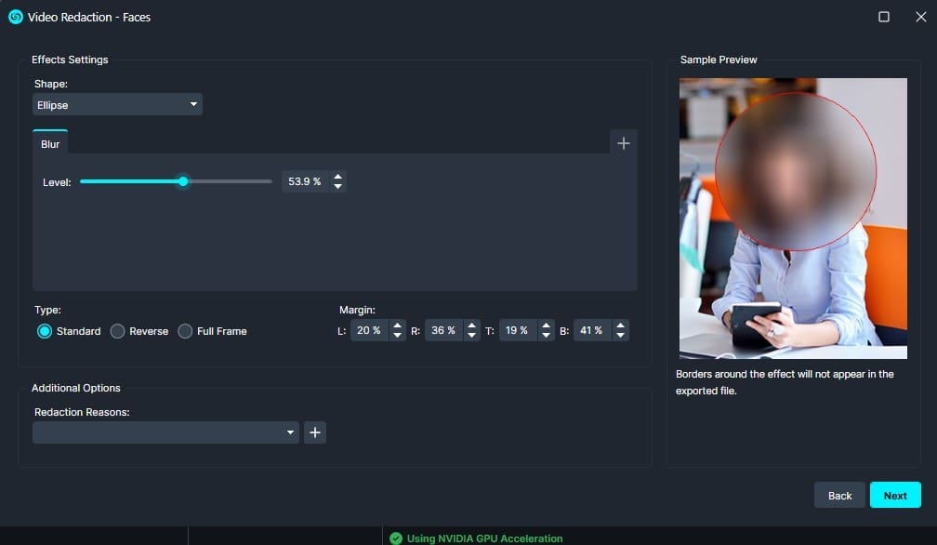Adjust the blur Level slider
Viewport: 937px width, 545px height.
[x=182, y=181]
